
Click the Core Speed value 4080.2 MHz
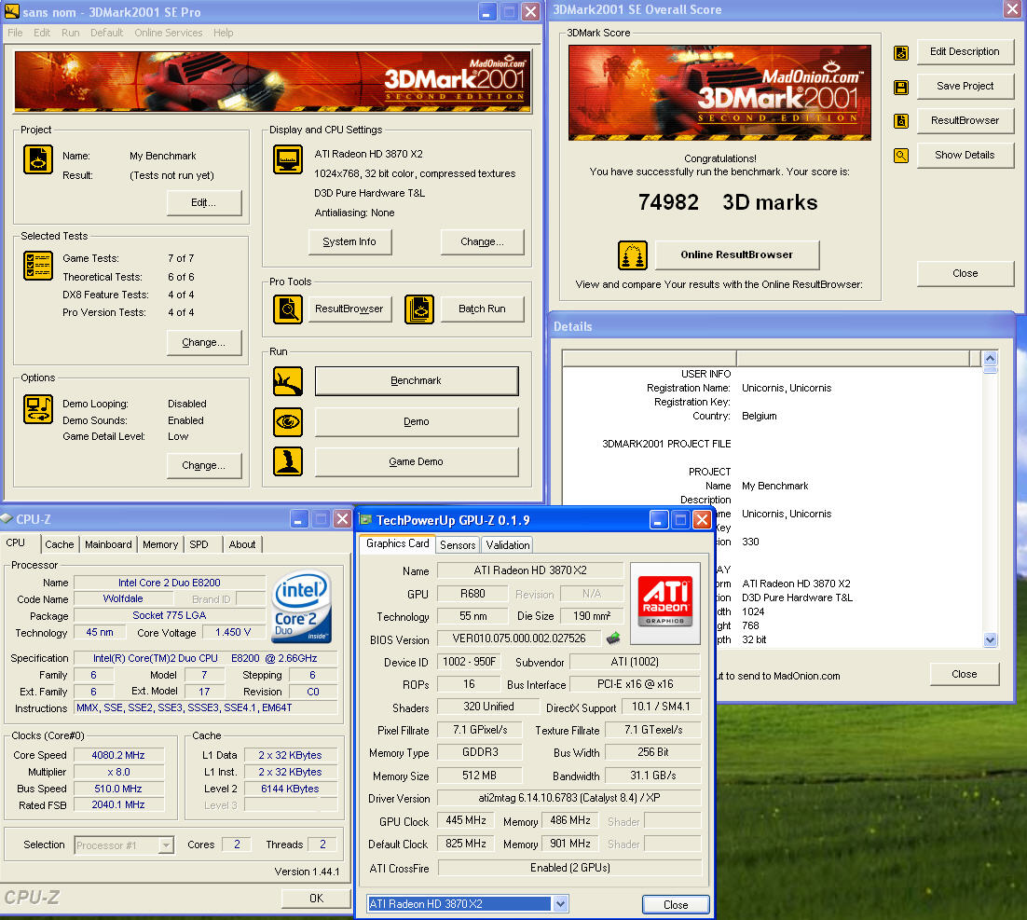pos(118,756)
